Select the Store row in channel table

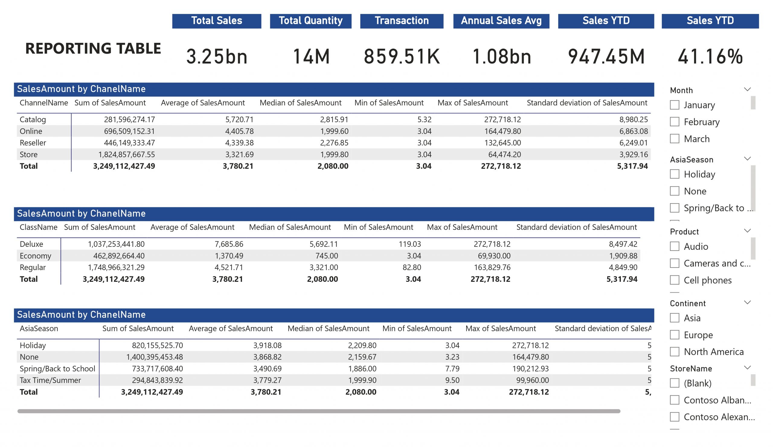pyautogui.click(x=28, y=154)
